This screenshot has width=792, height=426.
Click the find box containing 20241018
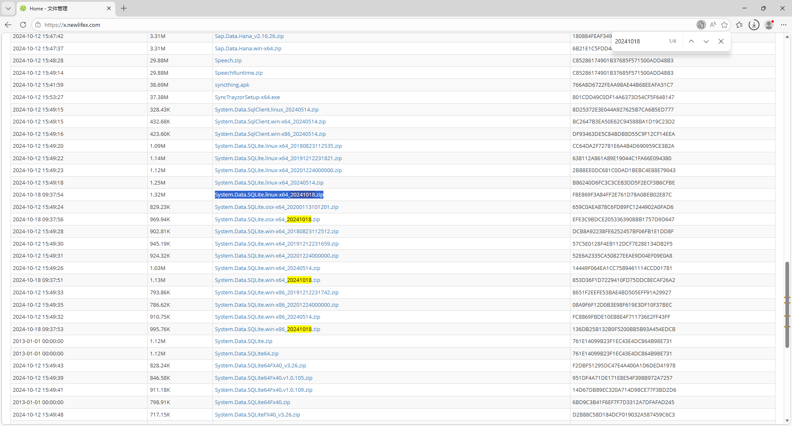(639, 41)
